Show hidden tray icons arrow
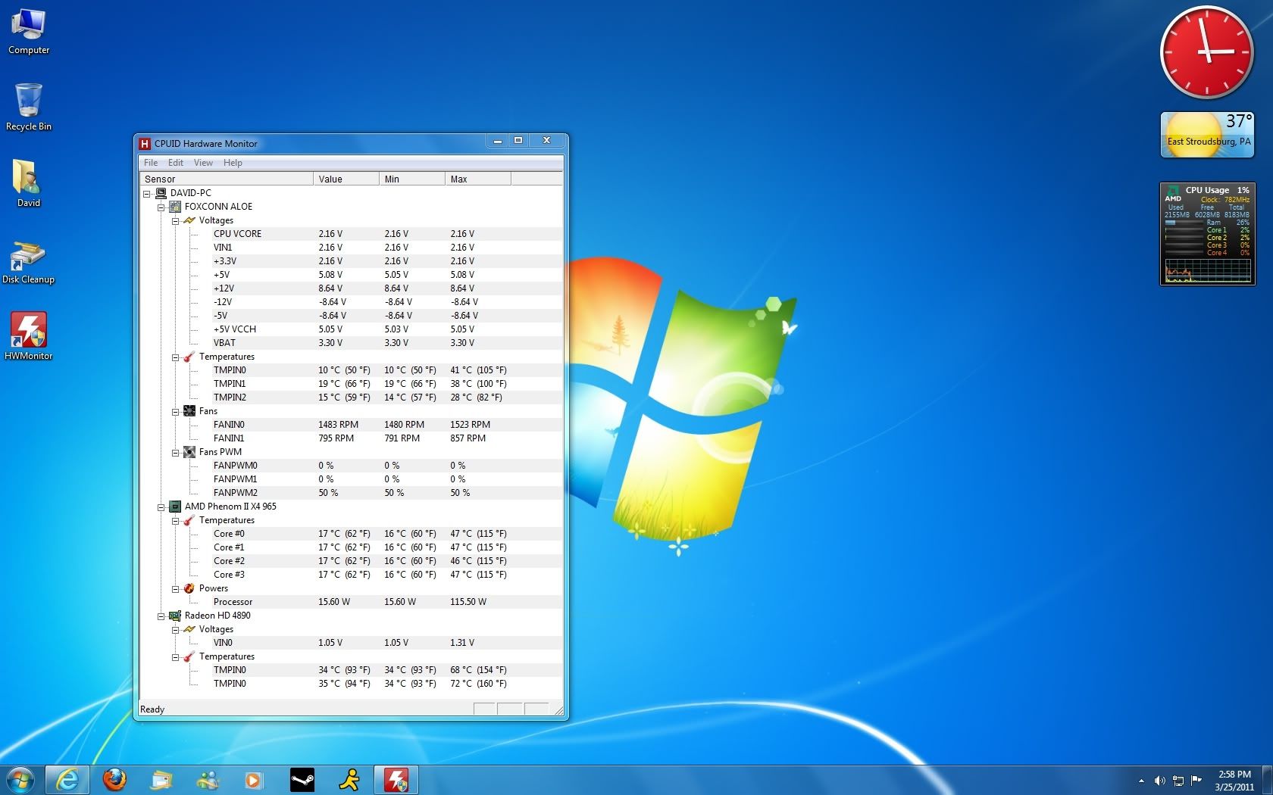This screenshot has height=795, width=1273. [1141, 781]
